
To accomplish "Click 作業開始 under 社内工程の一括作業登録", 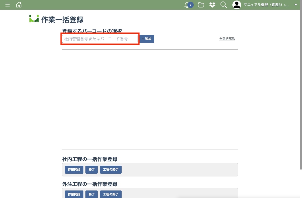I will click(74, 170).
